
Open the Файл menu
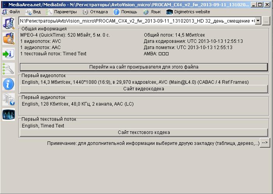pos(11,12)
